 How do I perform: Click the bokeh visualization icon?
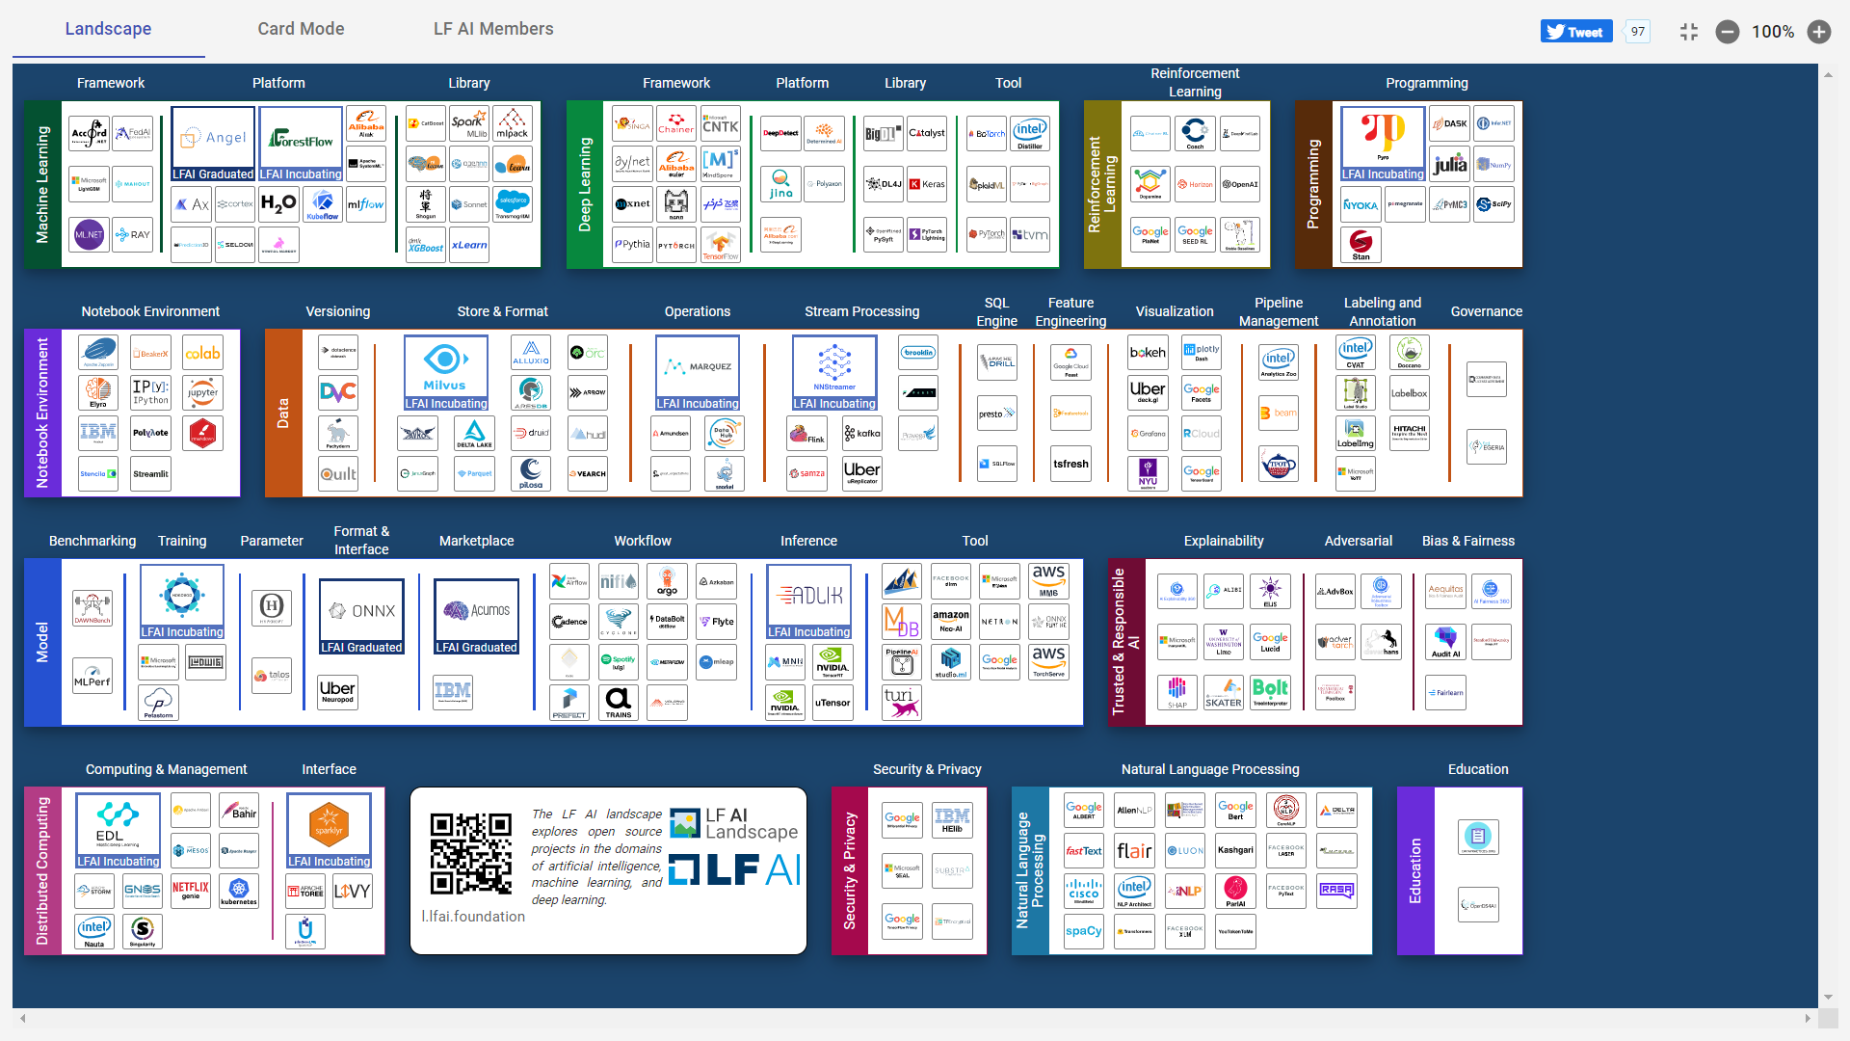coord(1149,353)
